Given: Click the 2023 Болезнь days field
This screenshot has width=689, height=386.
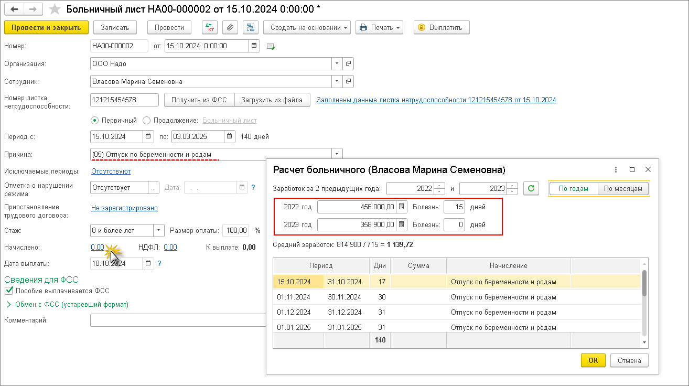Looking at the screenshot, I should pos(454,224).
